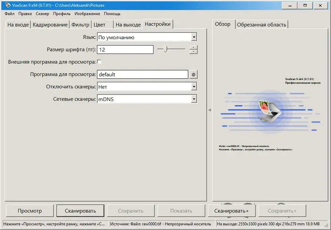Click the Сканировать button

pos(80,211)
